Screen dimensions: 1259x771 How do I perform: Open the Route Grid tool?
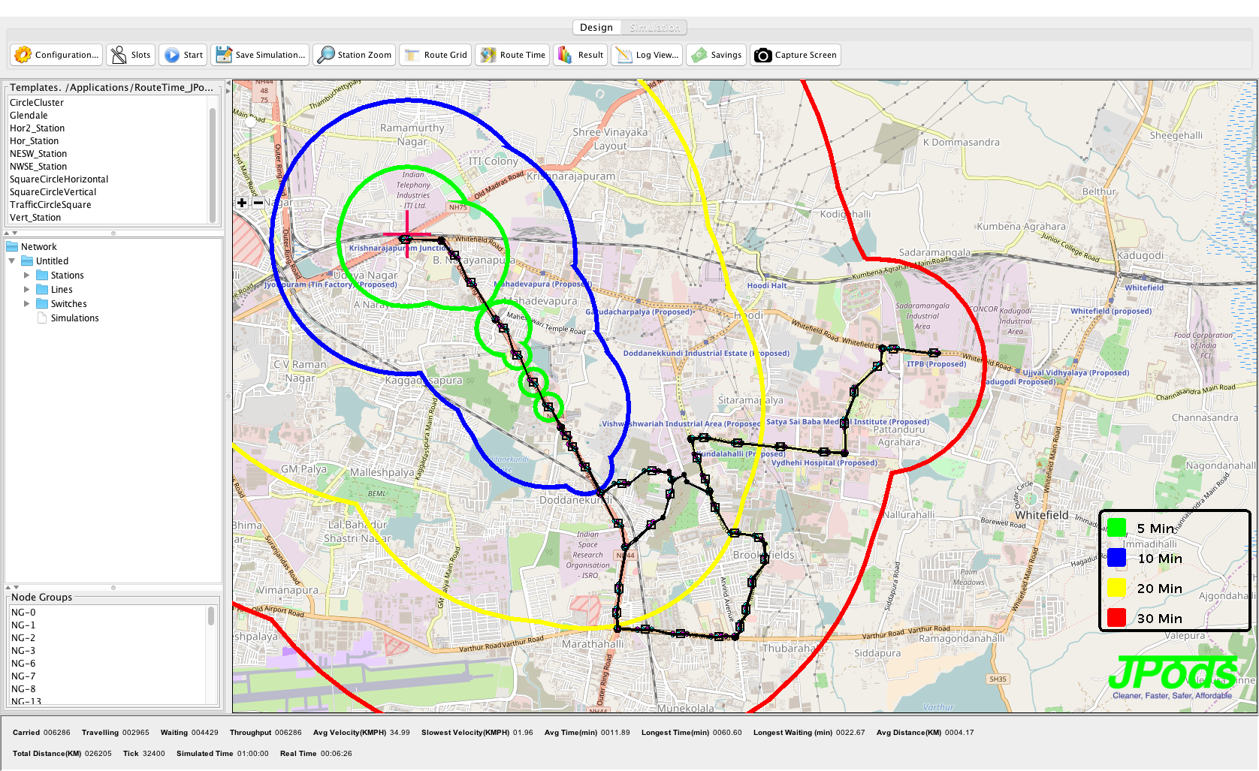coord(412,55)
